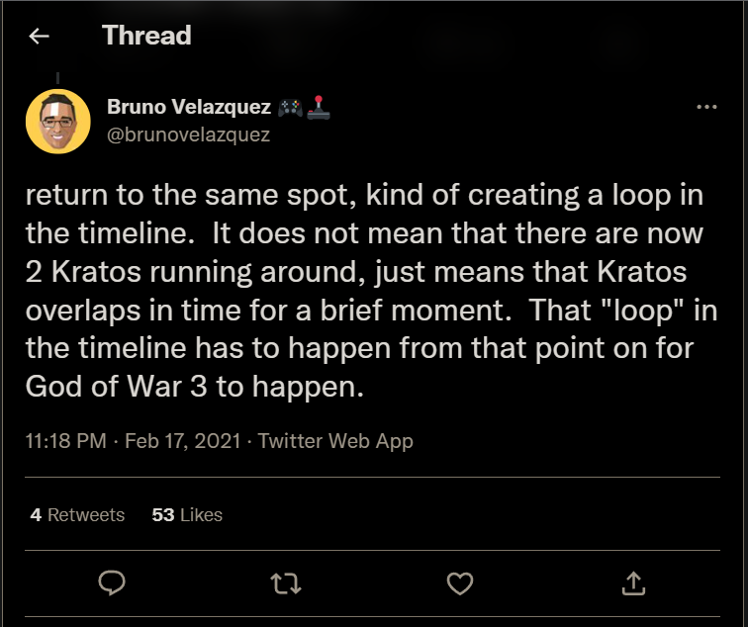Click the "God of War 3" text line
Viewport: 748px width, 627px height.
(196, 385)
